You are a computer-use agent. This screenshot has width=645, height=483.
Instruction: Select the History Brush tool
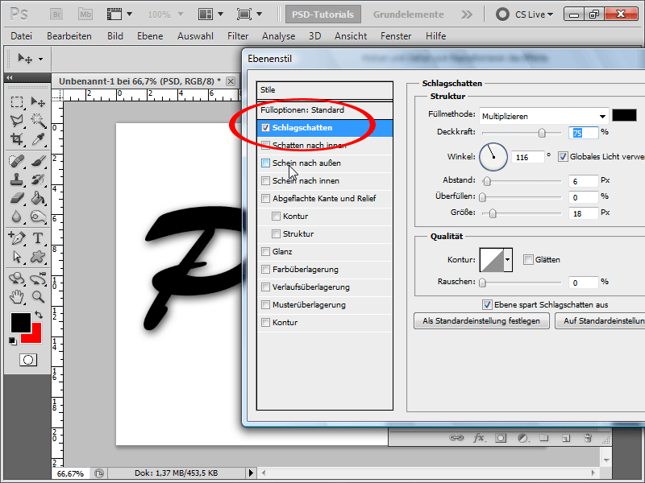click(38, 180)
